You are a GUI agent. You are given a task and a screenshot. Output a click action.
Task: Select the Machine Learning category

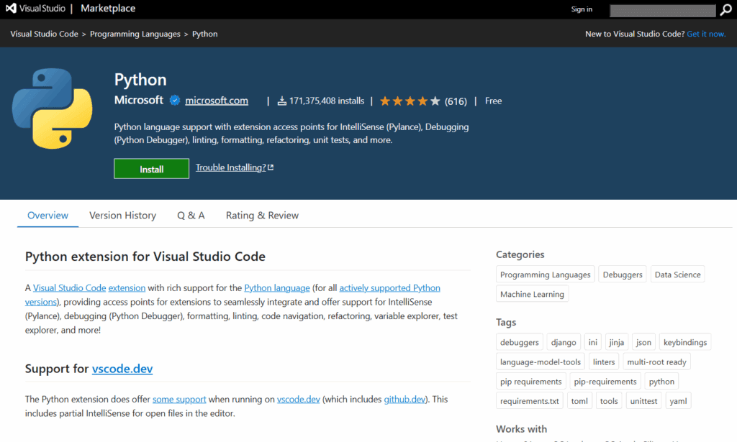coord(532,294)
